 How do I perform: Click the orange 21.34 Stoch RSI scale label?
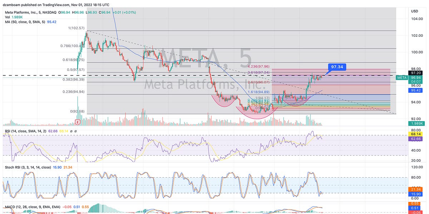point(415,189)
